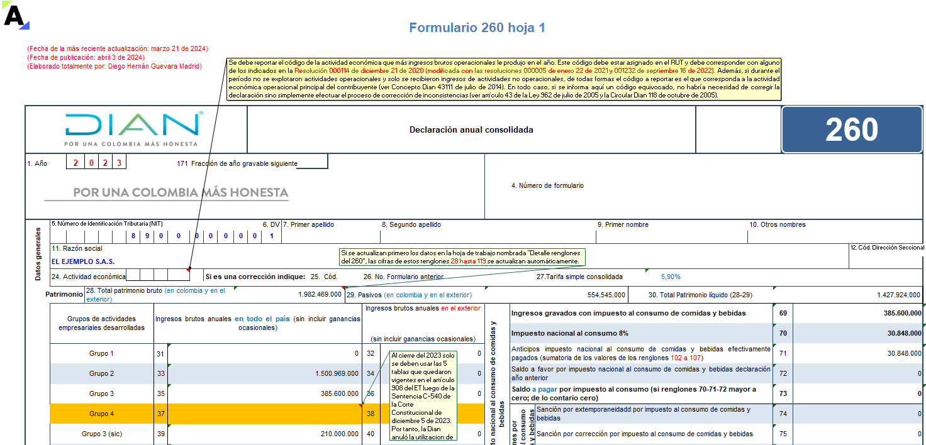Select the orange 'Grupo 4' row label
926x445 pixels.
pyautogui.click(x=102, y=414)
